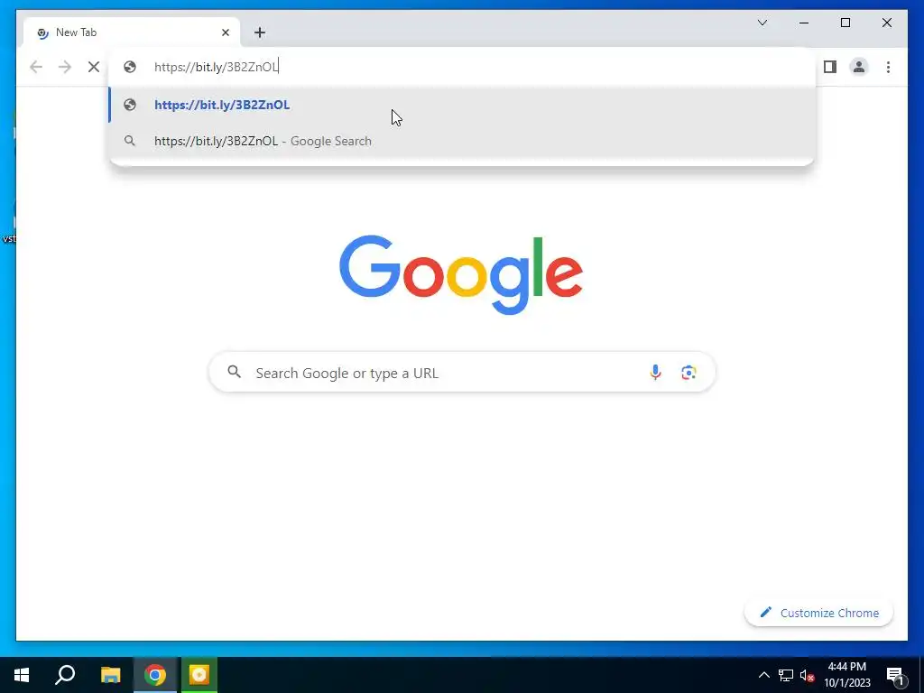Go forward with the right arrow button
This screenshot has height=693, width=924.
[65, 67]
